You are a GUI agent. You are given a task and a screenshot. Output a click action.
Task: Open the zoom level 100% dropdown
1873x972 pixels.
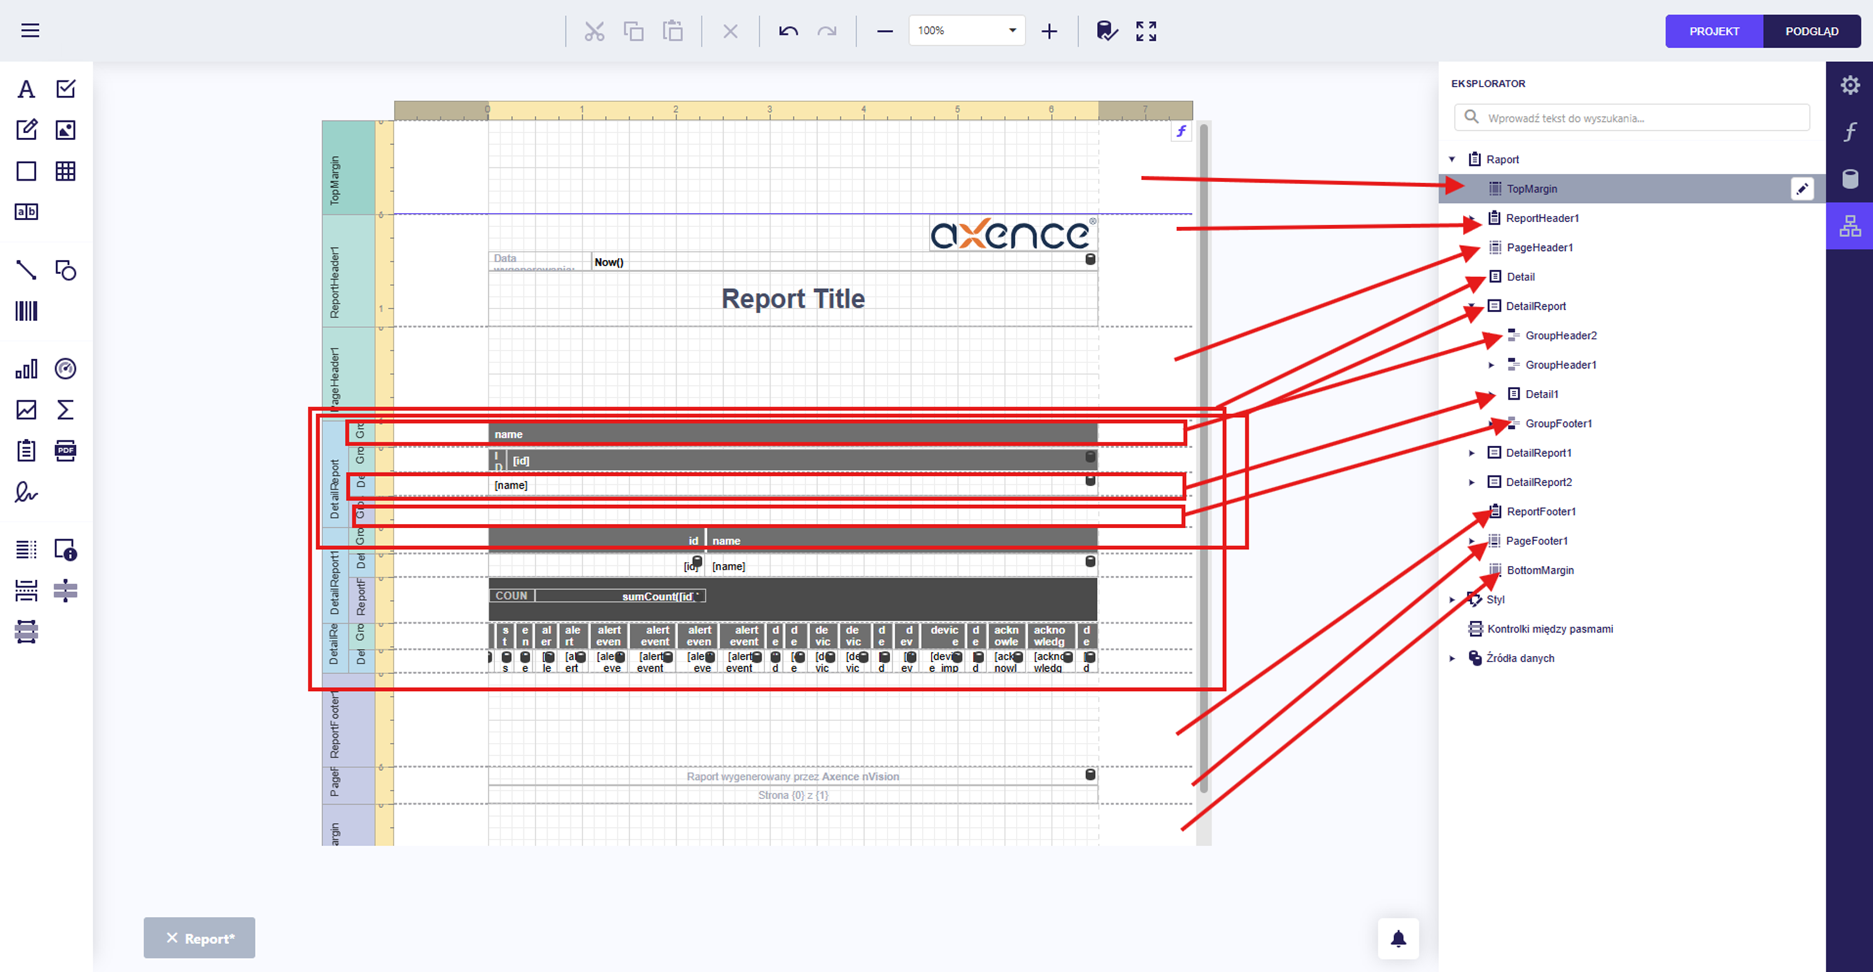(1012, 31)
